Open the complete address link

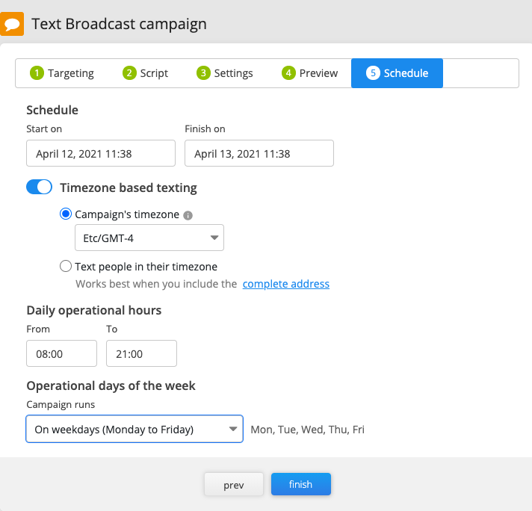(x=285, y=284)
